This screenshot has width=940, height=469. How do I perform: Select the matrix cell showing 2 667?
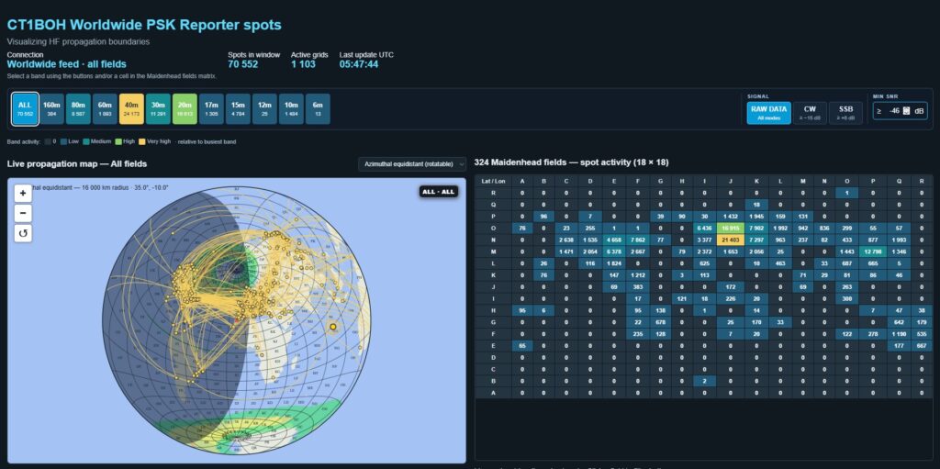[x=637, y=251]
